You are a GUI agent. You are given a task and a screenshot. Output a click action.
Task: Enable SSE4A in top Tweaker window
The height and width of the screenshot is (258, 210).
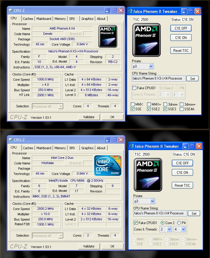tap(181, 109)
